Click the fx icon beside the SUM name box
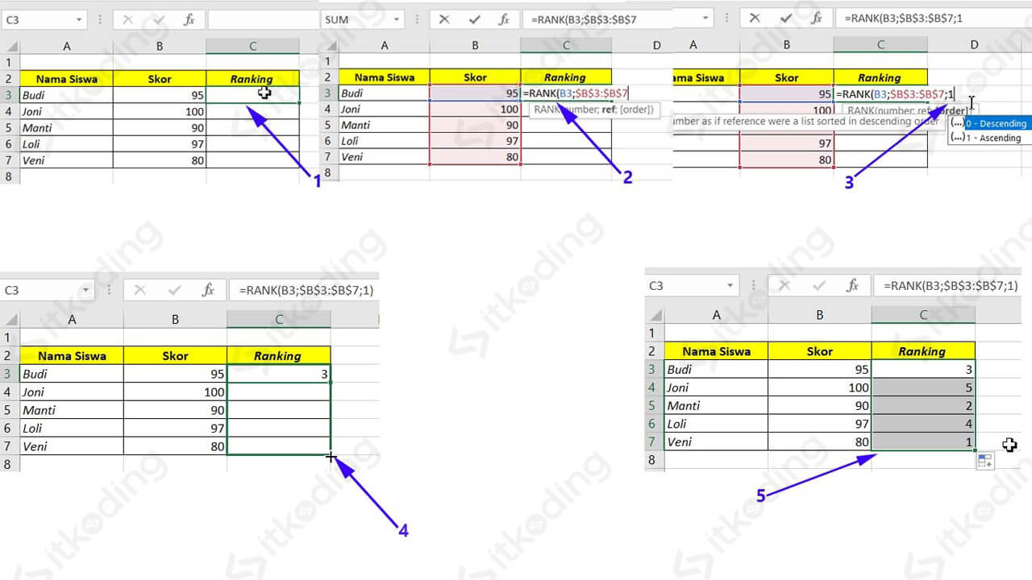The height and width of the screenshot is (580, 1032). (504, 19)
